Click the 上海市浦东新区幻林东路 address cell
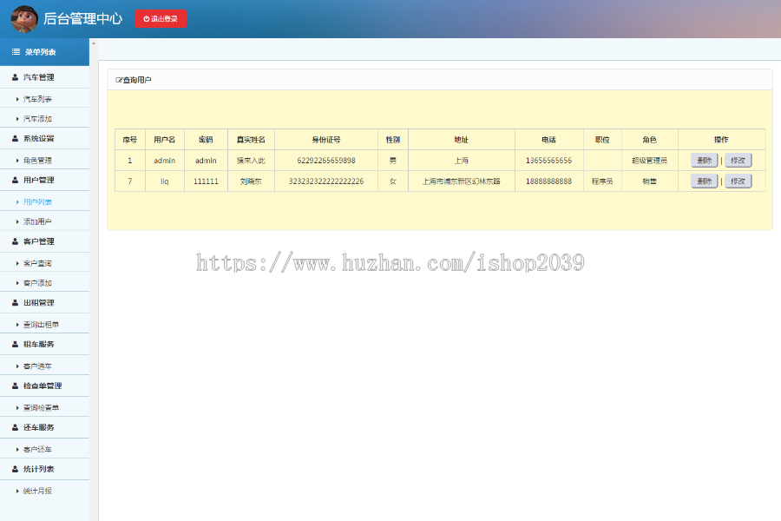Image resolution: width=781 pixels, height=521 pixels. coord(462,181)
